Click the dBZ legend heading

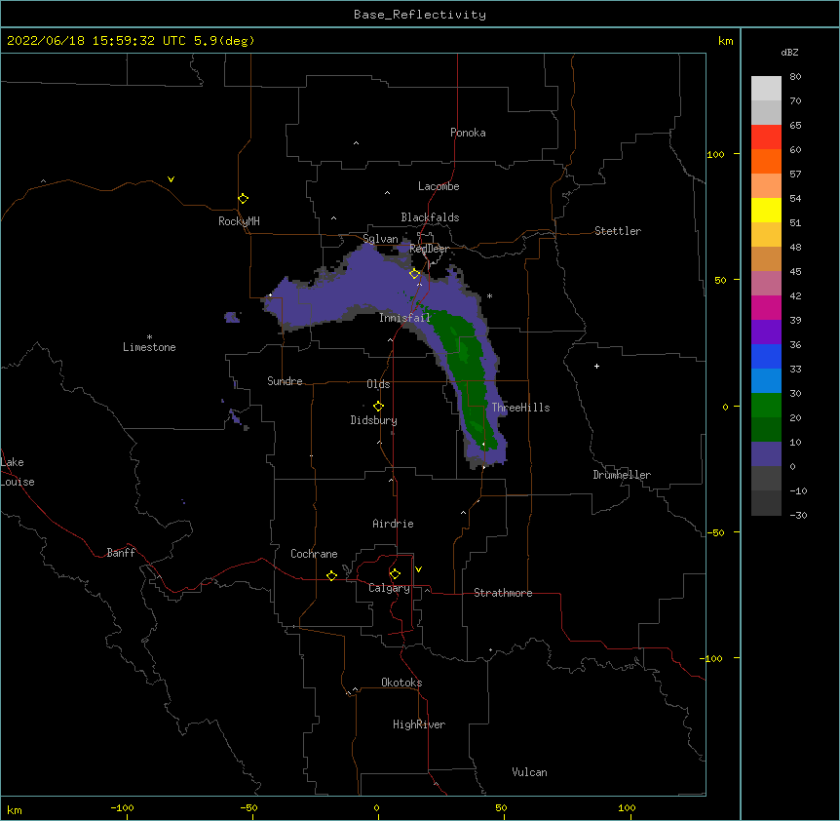point(789,53)
